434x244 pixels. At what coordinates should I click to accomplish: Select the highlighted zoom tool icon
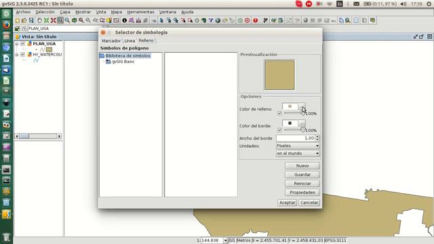click(x=60, y=20)
